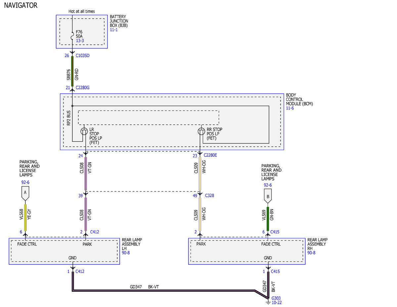
Task: Click the RR STOP POS LP FET symbol
Action: 201,131
